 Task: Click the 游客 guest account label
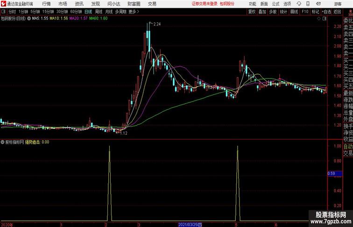click(338, 4)
